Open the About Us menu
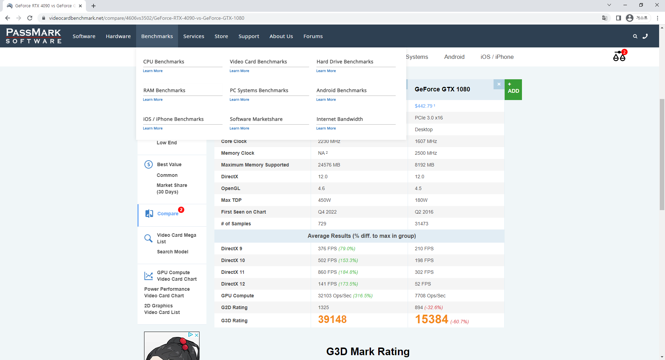The image size is (665, 360). tap(281, 36)
